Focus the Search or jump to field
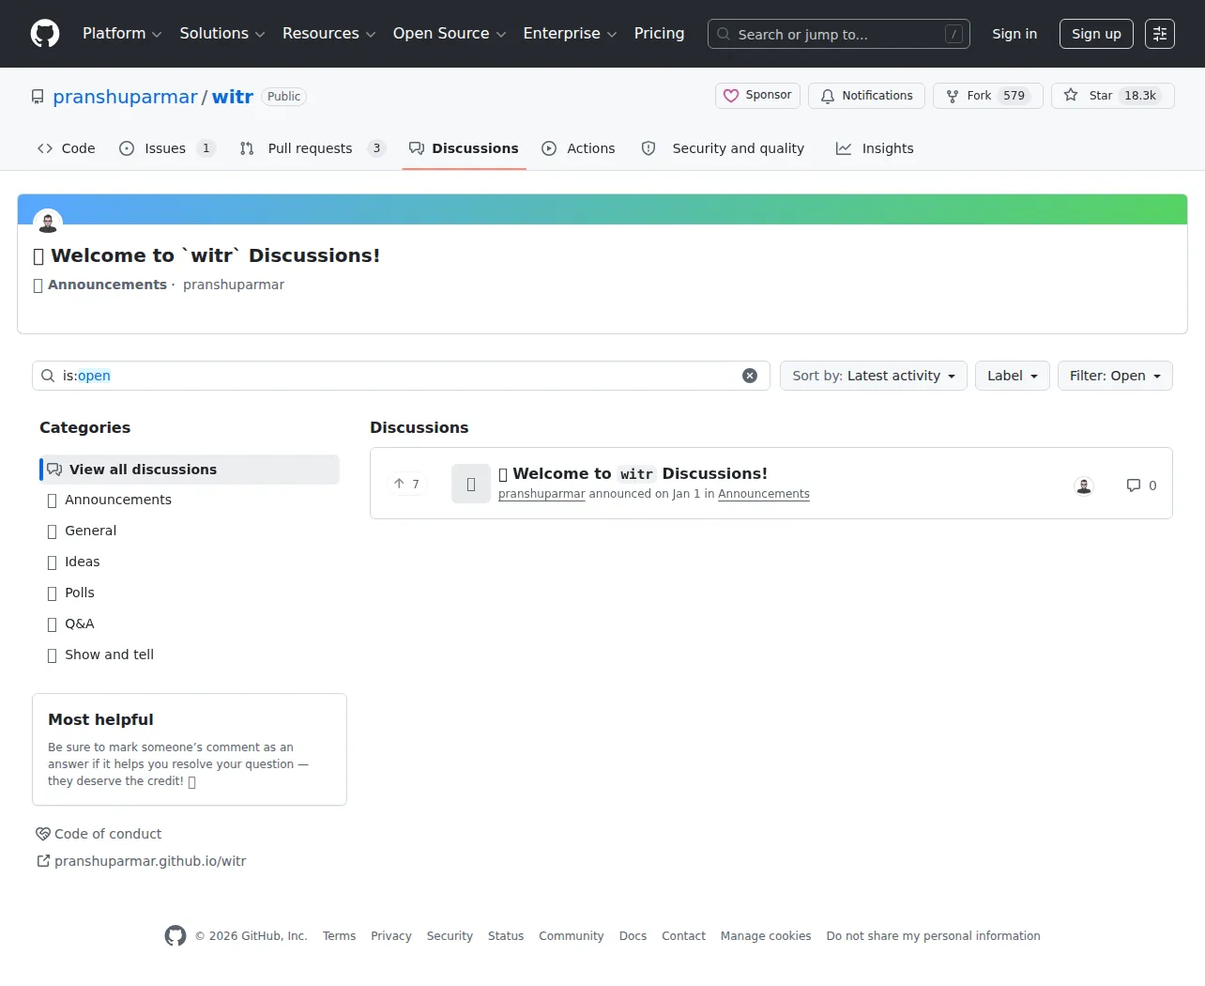The height and width of the screenshot is (986, 1205). pyautogui.click(x=839, y=34)
